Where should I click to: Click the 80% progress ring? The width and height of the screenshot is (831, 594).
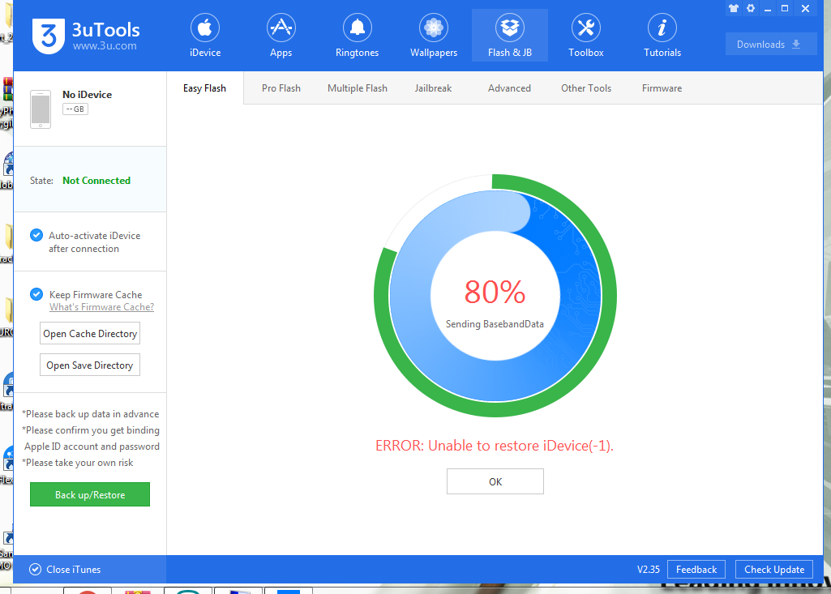click(x=495, y=295)
